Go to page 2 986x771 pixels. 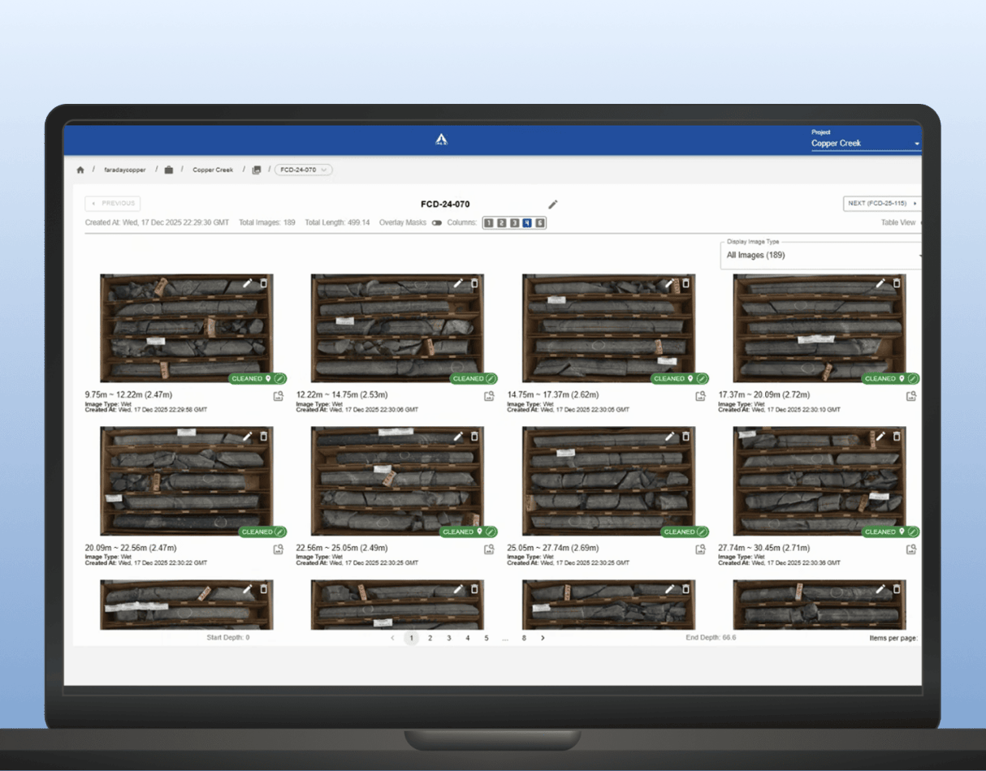point(430,638)
